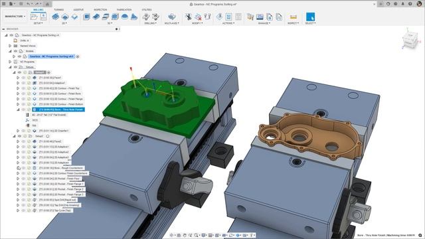
Task: Toggle visibility eye of Face1 operation
Action: [x=24, y=78]
